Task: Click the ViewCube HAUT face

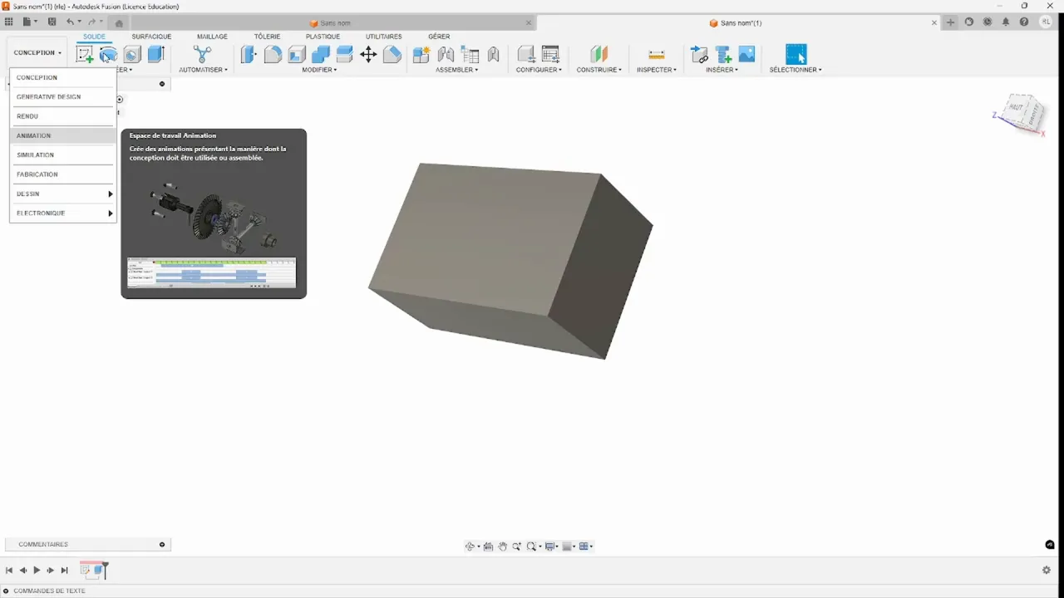Action: tap(1017, 107)
